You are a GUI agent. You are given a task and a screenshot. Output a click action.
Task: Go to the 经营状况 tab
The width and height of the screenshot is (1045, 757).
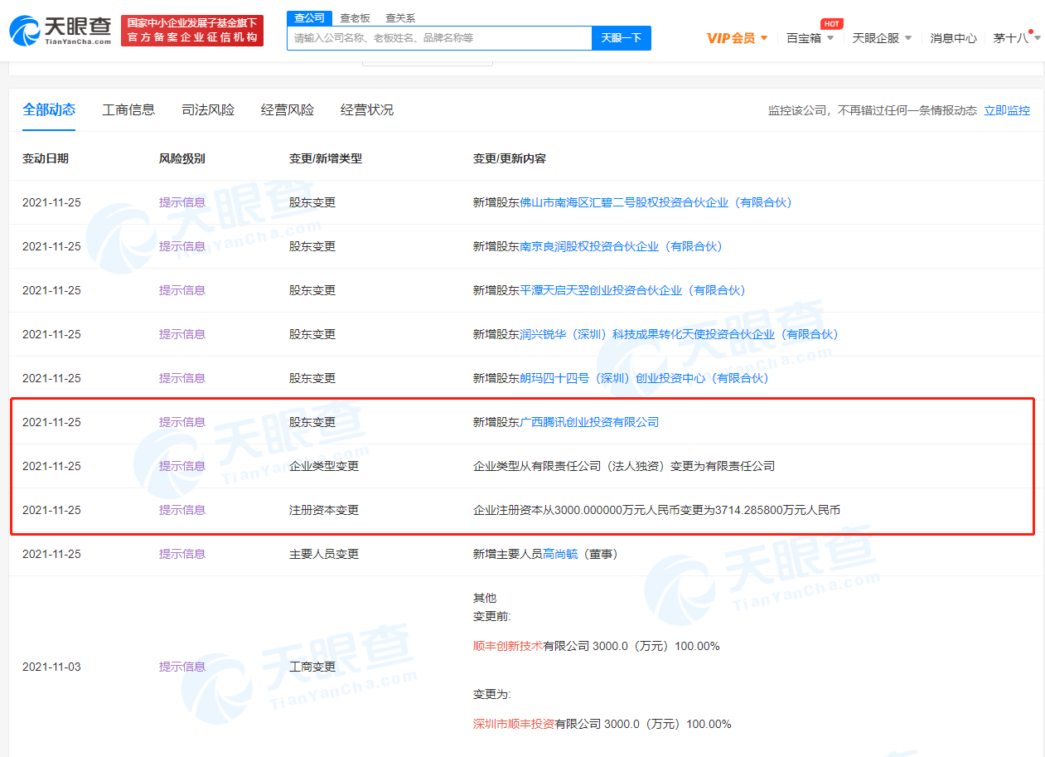(x=367, y=110)
